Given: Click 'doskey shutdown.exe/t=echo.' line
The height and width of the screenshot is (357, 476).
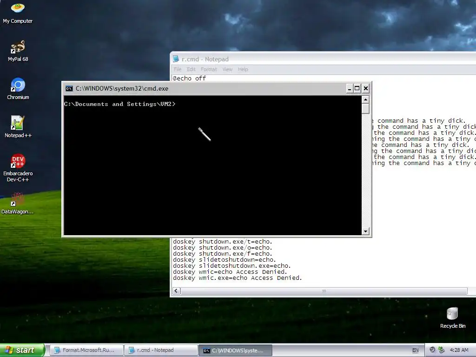Looking at the screenshot, I should click(223, 242).
